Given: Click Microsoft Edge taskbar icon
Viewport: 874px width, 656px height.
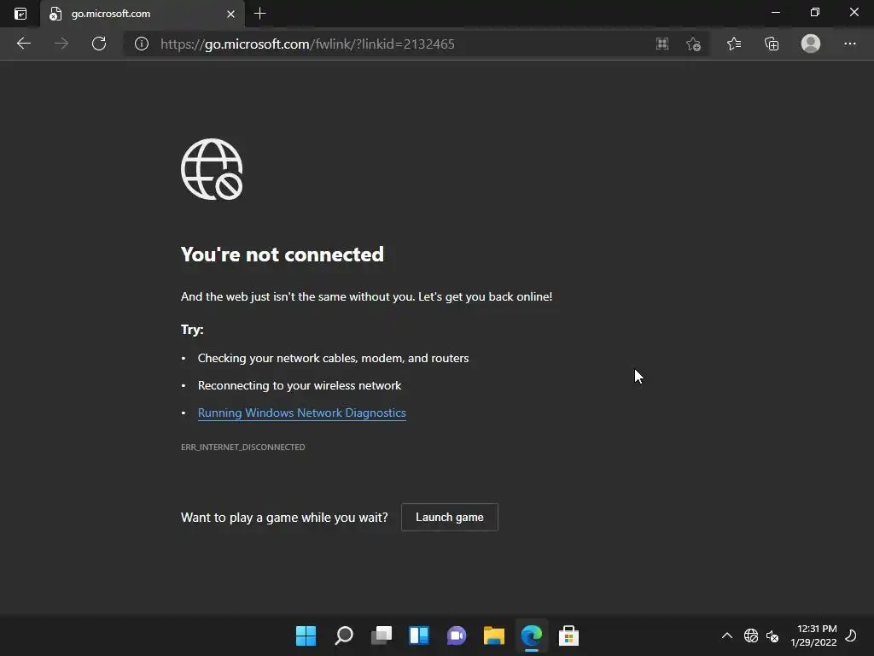Looking at the screenshot, I should coord(531,635).
